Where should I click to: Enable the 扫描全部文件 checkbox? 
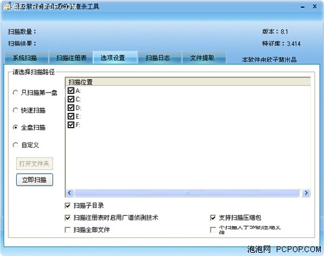(x=67, y=229)
